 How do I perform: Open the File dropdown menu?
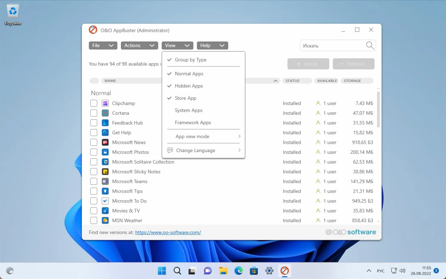click(103, 46)
